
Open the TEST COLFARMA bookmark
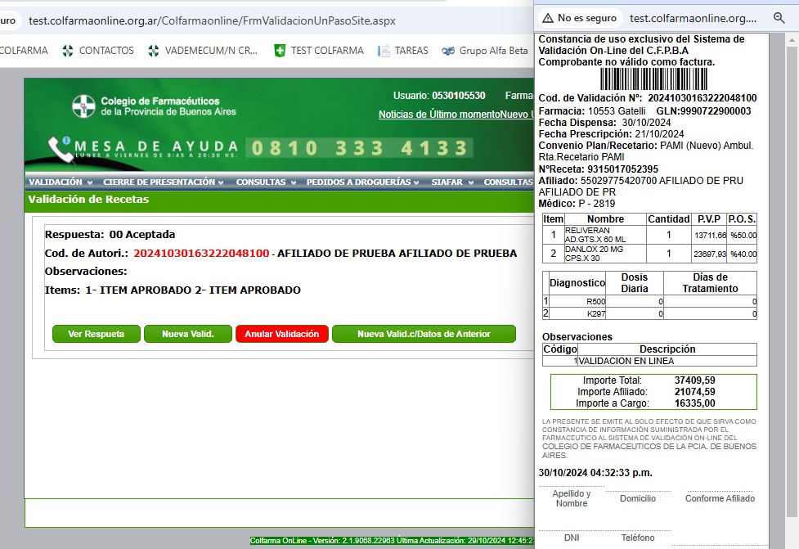[318, 51]
